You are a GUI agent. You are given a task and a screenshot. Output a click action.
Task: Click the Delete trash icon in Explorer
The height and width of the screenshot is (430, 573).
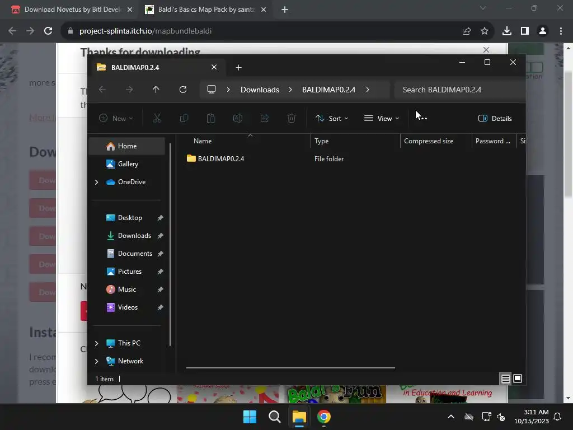[x=291, y=118]
